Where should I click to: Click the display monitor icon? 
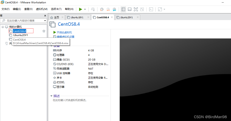pyautogui.click(x=55, y=87)
